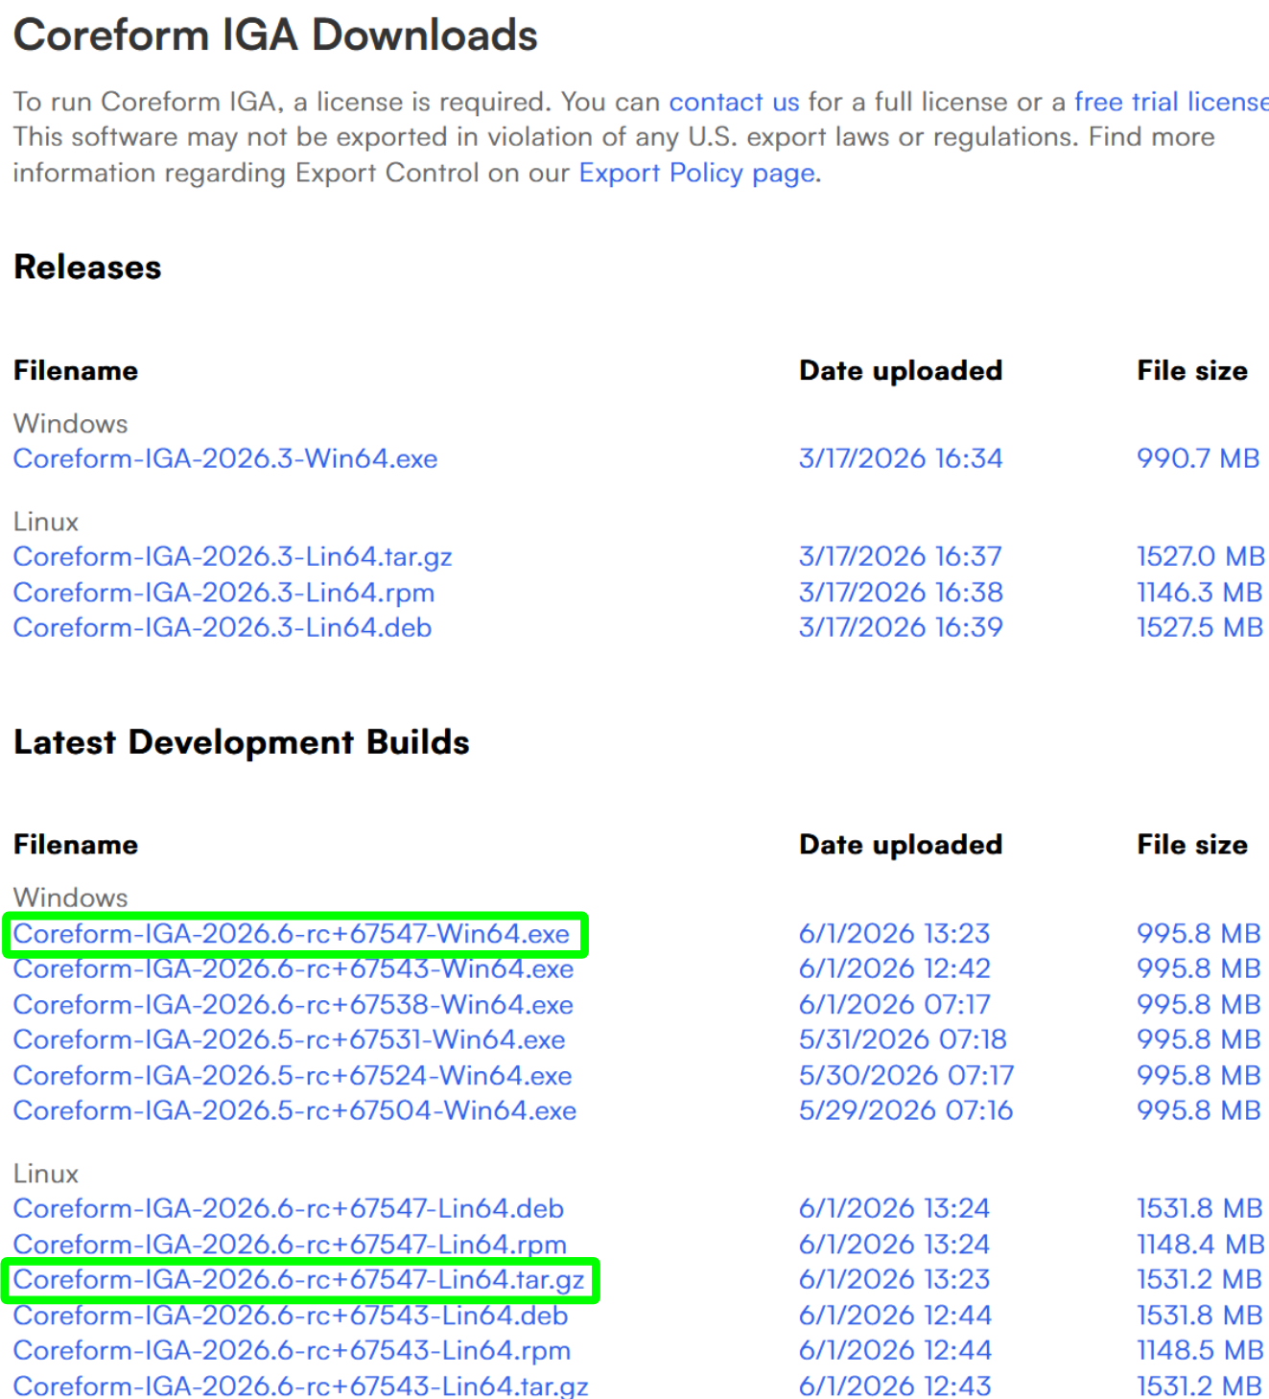This screenshot has height=1399, width=1269.
Task: Select the date 6/1/2026 07:17
Action: tap(895, 1005)
